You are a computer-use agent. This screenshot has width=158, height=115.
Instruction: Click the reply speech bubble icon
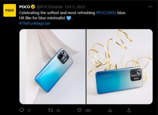(x=22, y=110)
